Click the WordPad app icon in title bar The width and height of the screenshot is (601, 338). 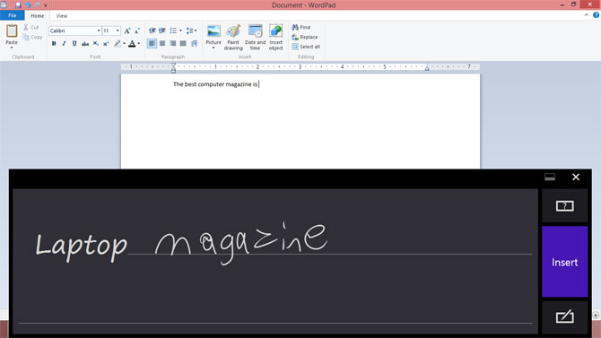4,4
